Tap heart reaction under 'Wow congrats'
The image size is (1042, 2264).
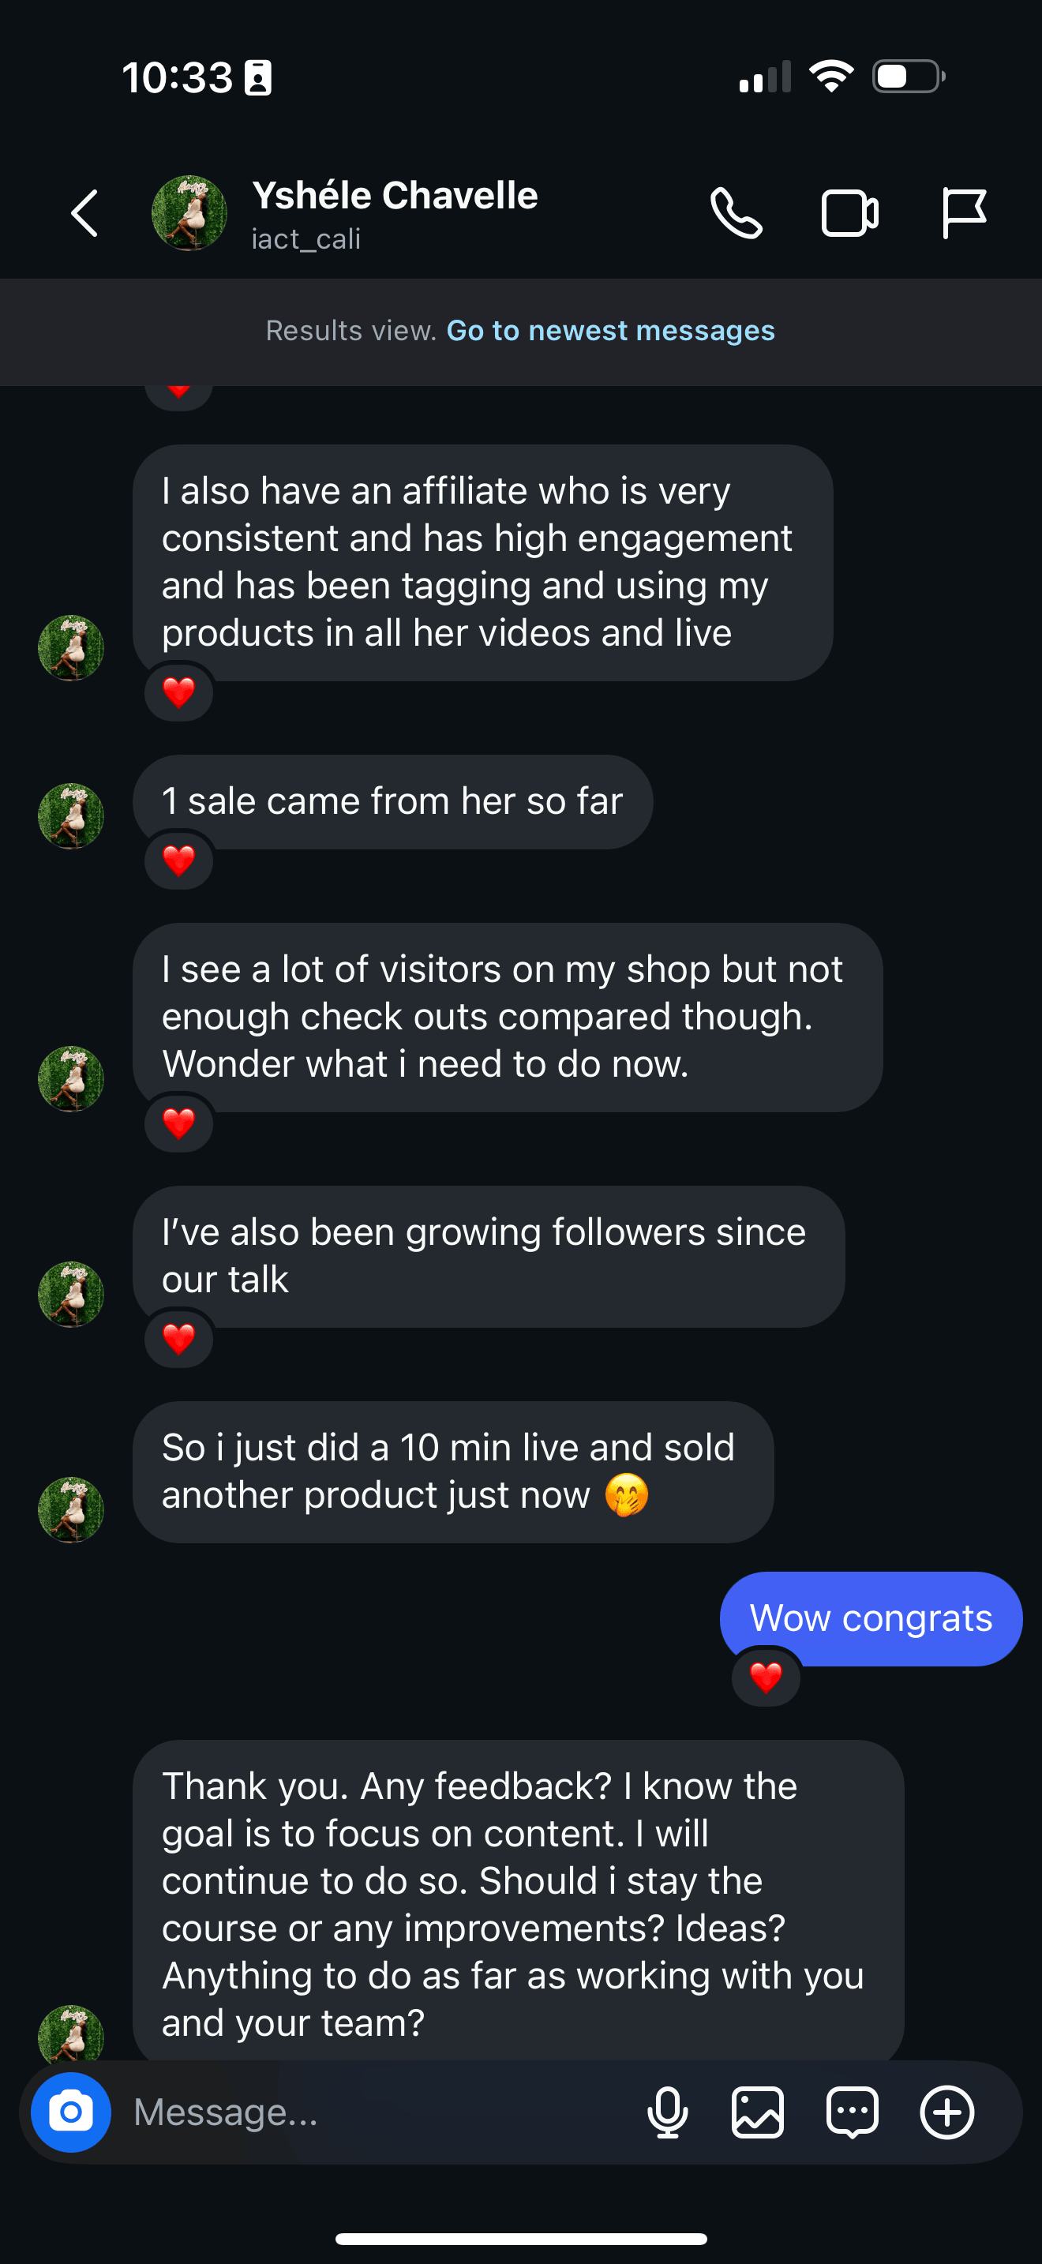point(765,1677)
